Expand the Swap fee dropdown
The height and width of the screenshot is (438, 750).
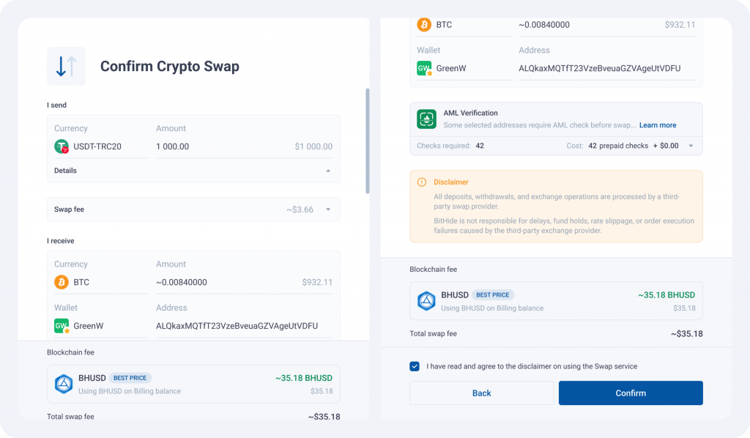pyautogui.click(x=328, y=209)
